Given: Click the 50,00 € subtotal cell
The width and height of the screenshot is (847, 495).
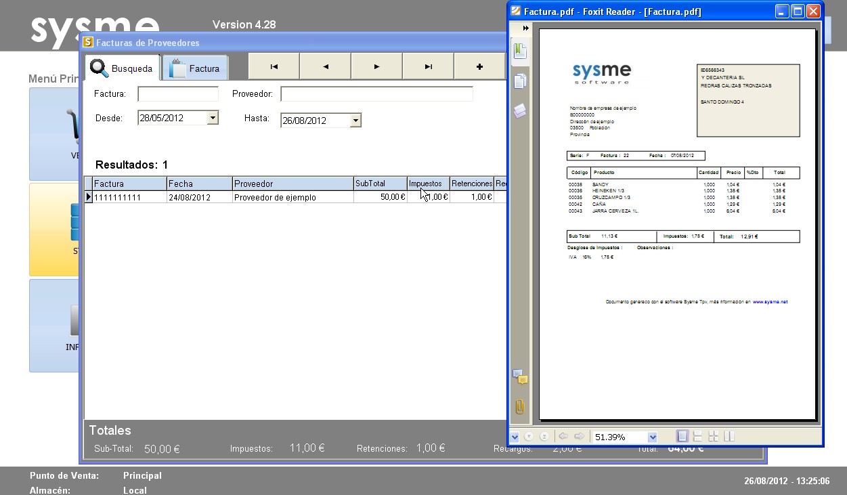Looking at the screenshot, I should 381,197.
